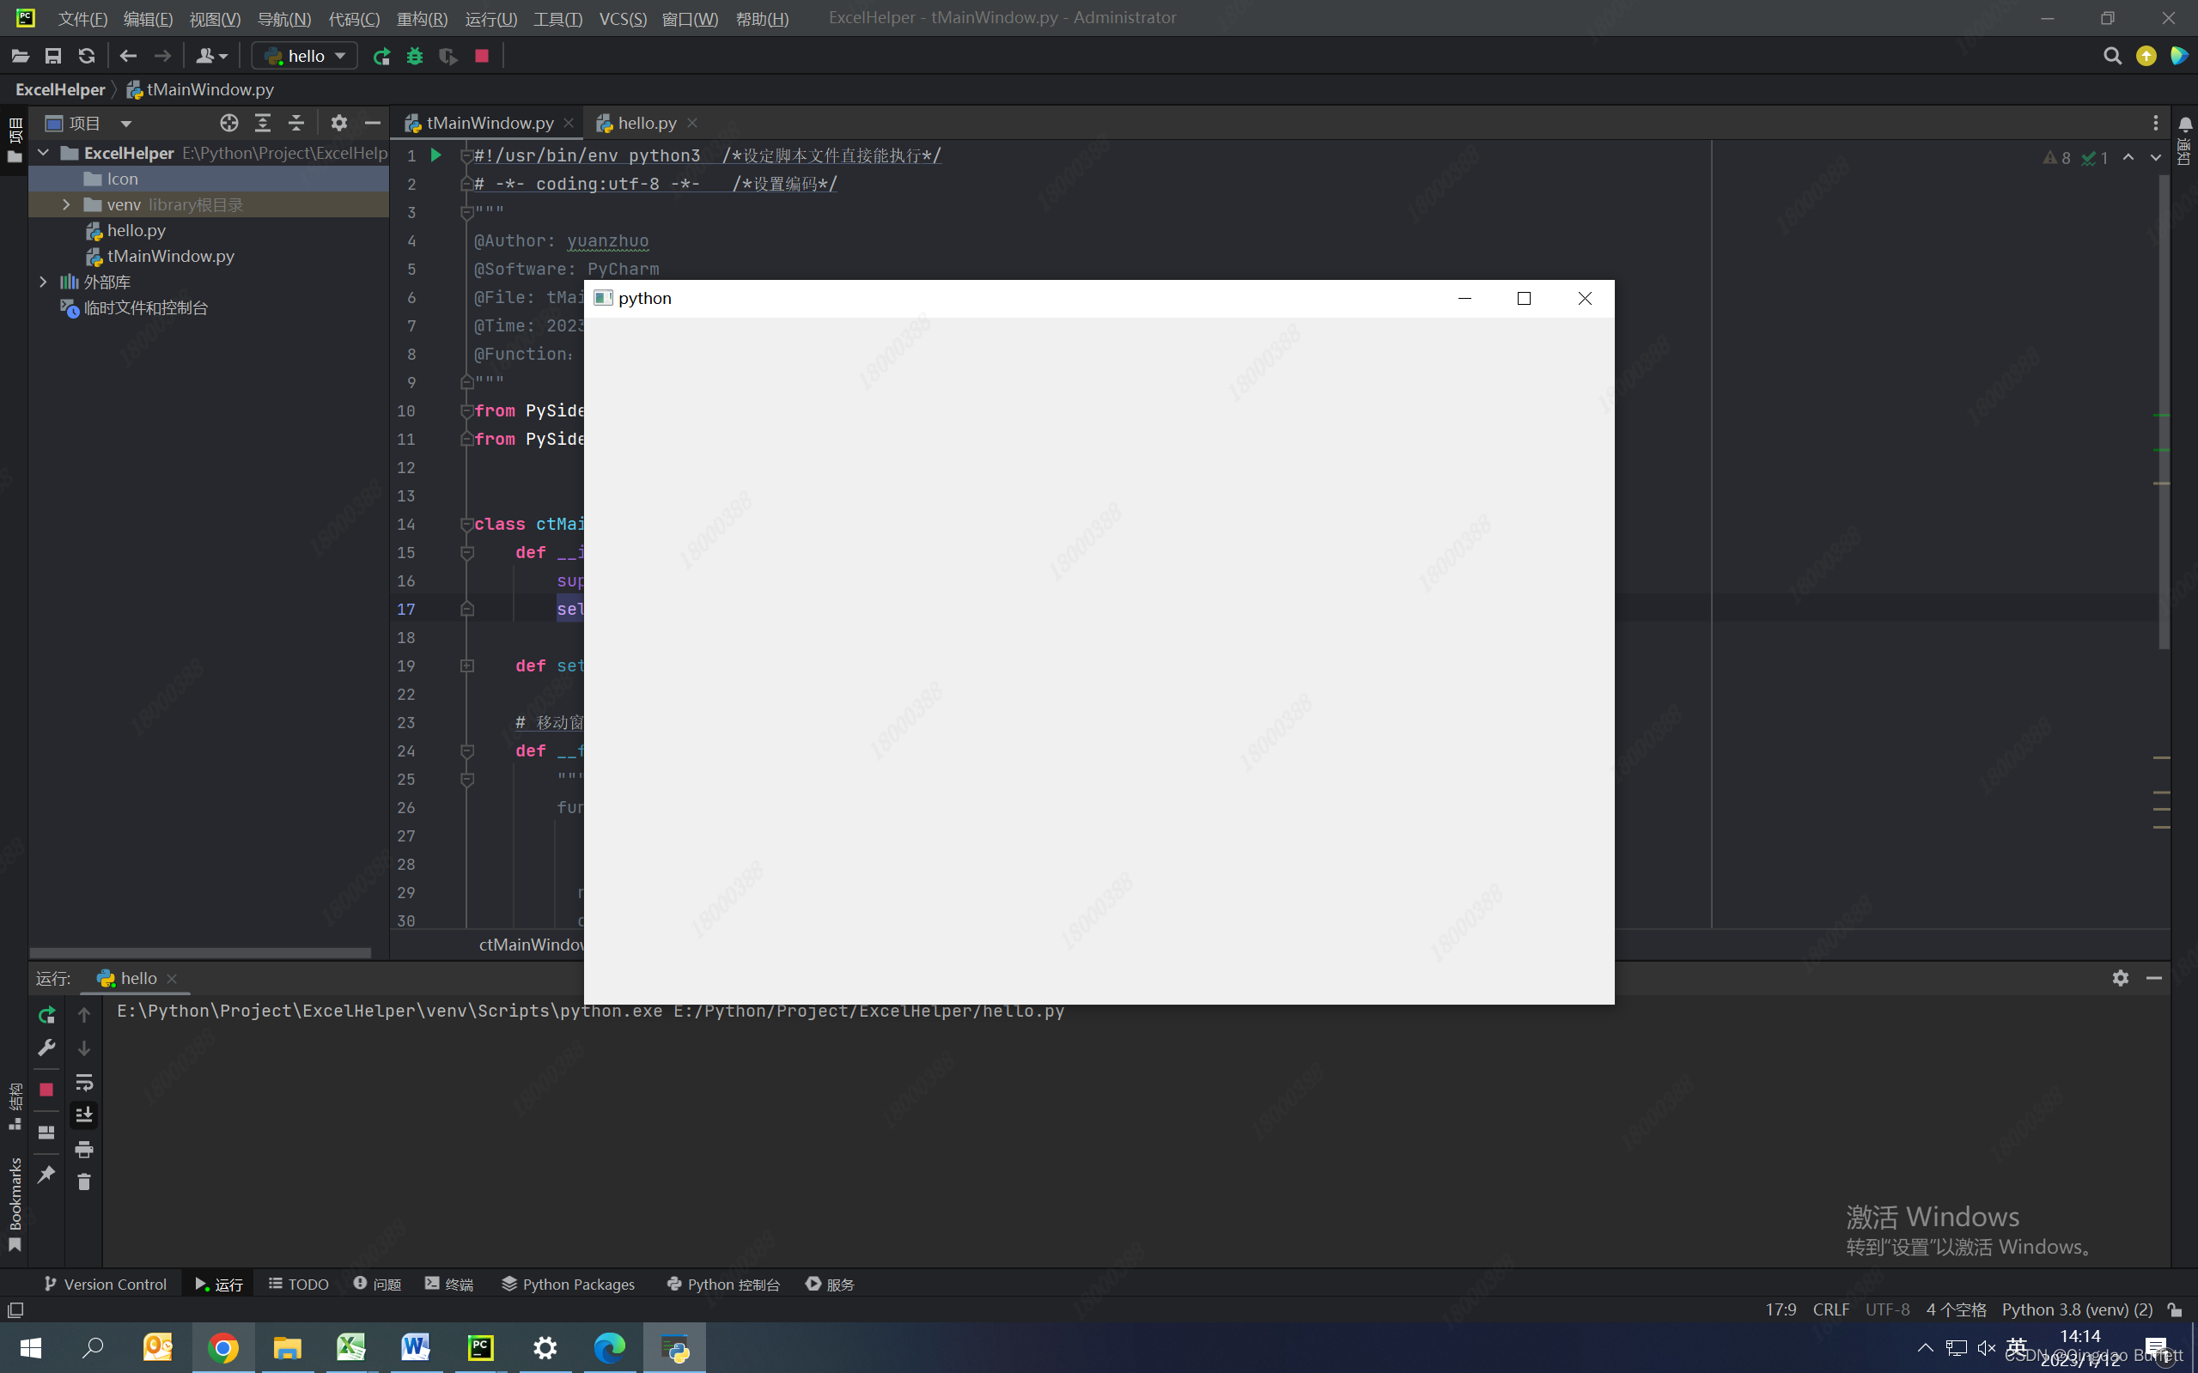The width and height of the screenshot is (2198, 1373).
Task: Open the 重构(R) menu
Action: 422,19
